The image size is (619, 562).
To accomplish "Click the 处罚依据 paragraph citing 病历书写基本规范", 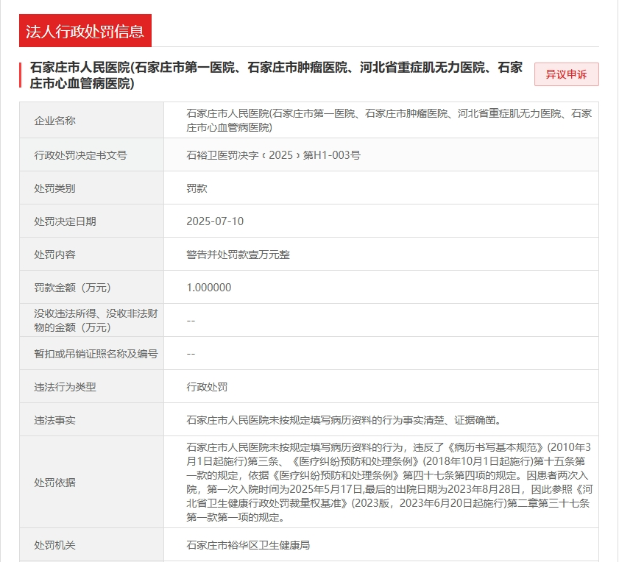I will pos(389,483).
